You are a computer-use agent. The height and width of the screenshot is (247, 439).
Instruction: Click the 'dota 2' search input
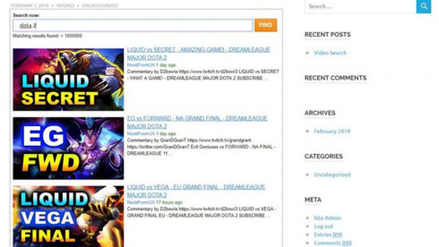pyautogui.click(x=133, y=25)
